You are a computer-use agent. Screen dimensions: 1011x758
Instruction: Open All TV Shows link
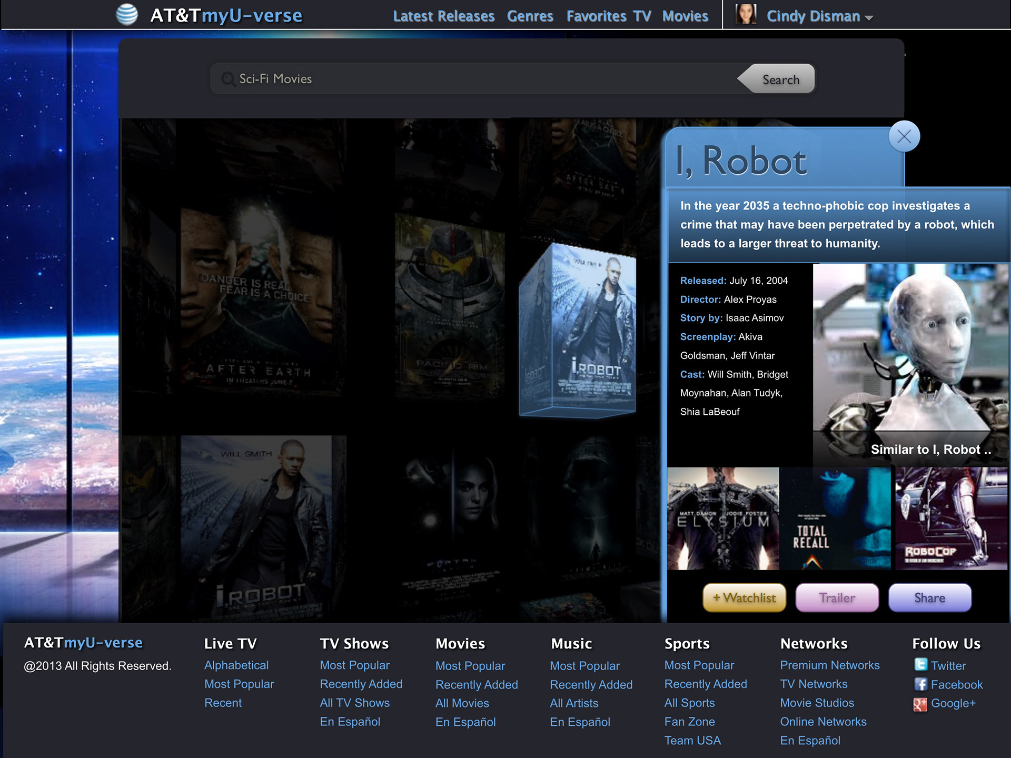[355, 703]
